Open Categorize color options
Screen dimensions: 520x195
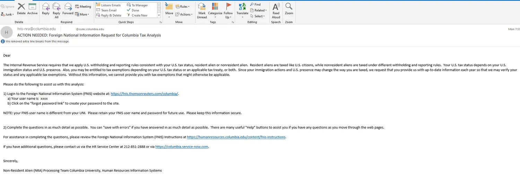pyautogui.click(x=215, y=10)
